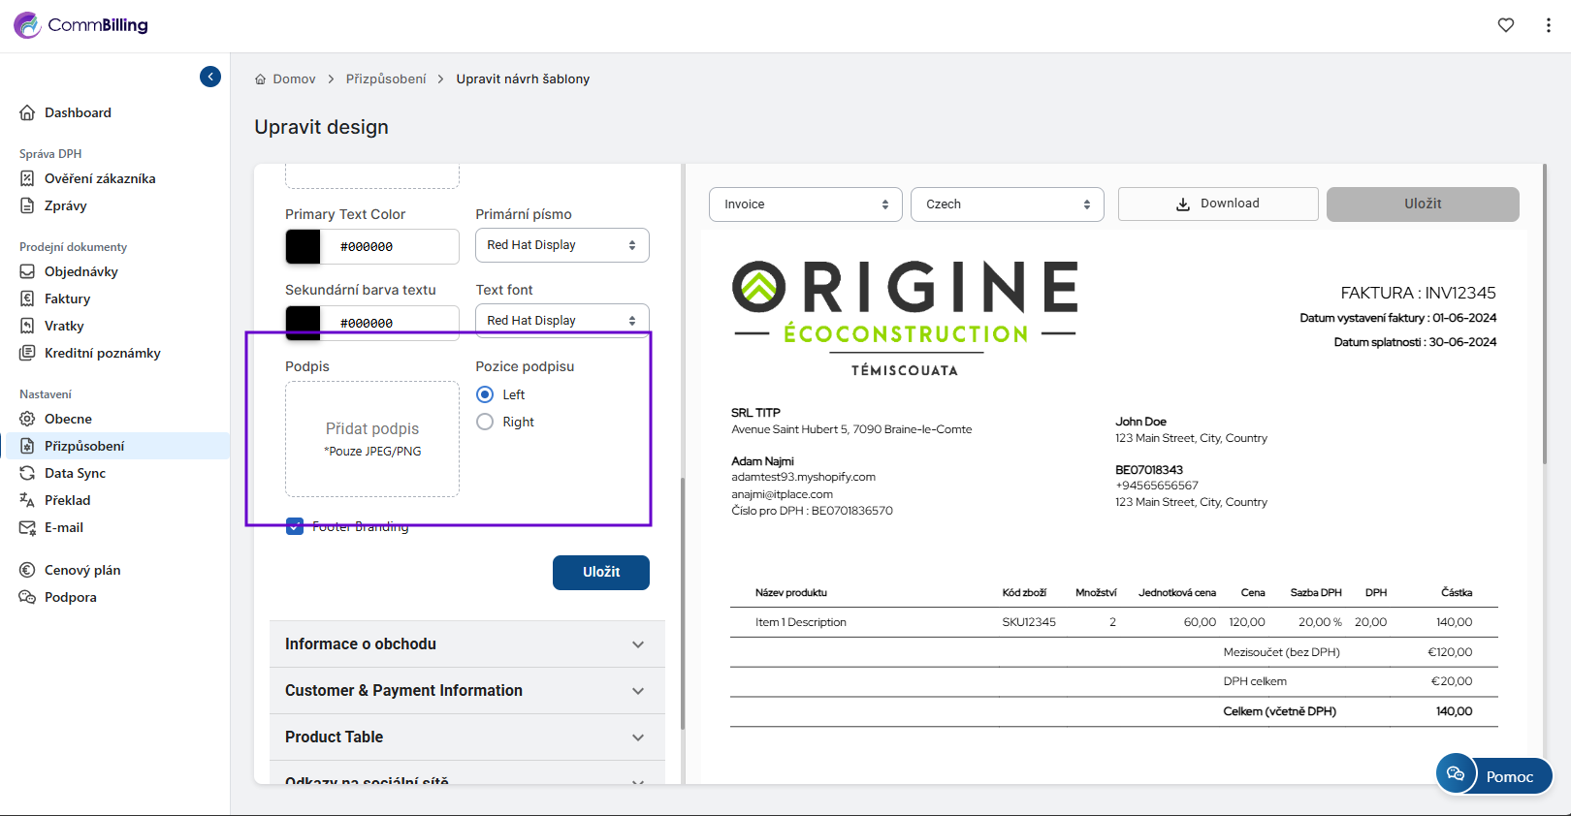Open the Invoice document type dropdown
The width and height of the screenshot is (1571, 816).
(x=805, y=204)
